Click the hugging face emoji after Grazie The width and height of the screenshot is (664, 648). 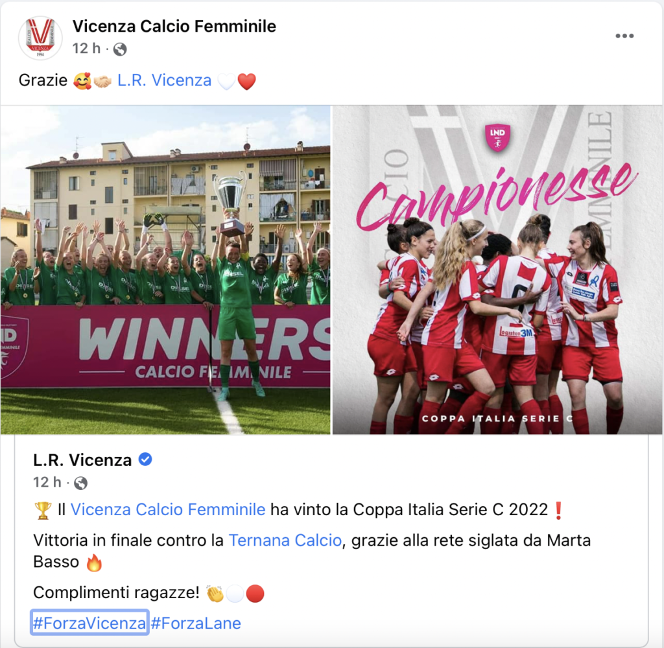82,81
